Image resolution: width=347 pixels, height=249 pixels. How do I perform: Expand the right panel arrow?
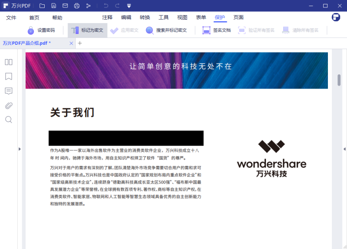pos(344,149)
